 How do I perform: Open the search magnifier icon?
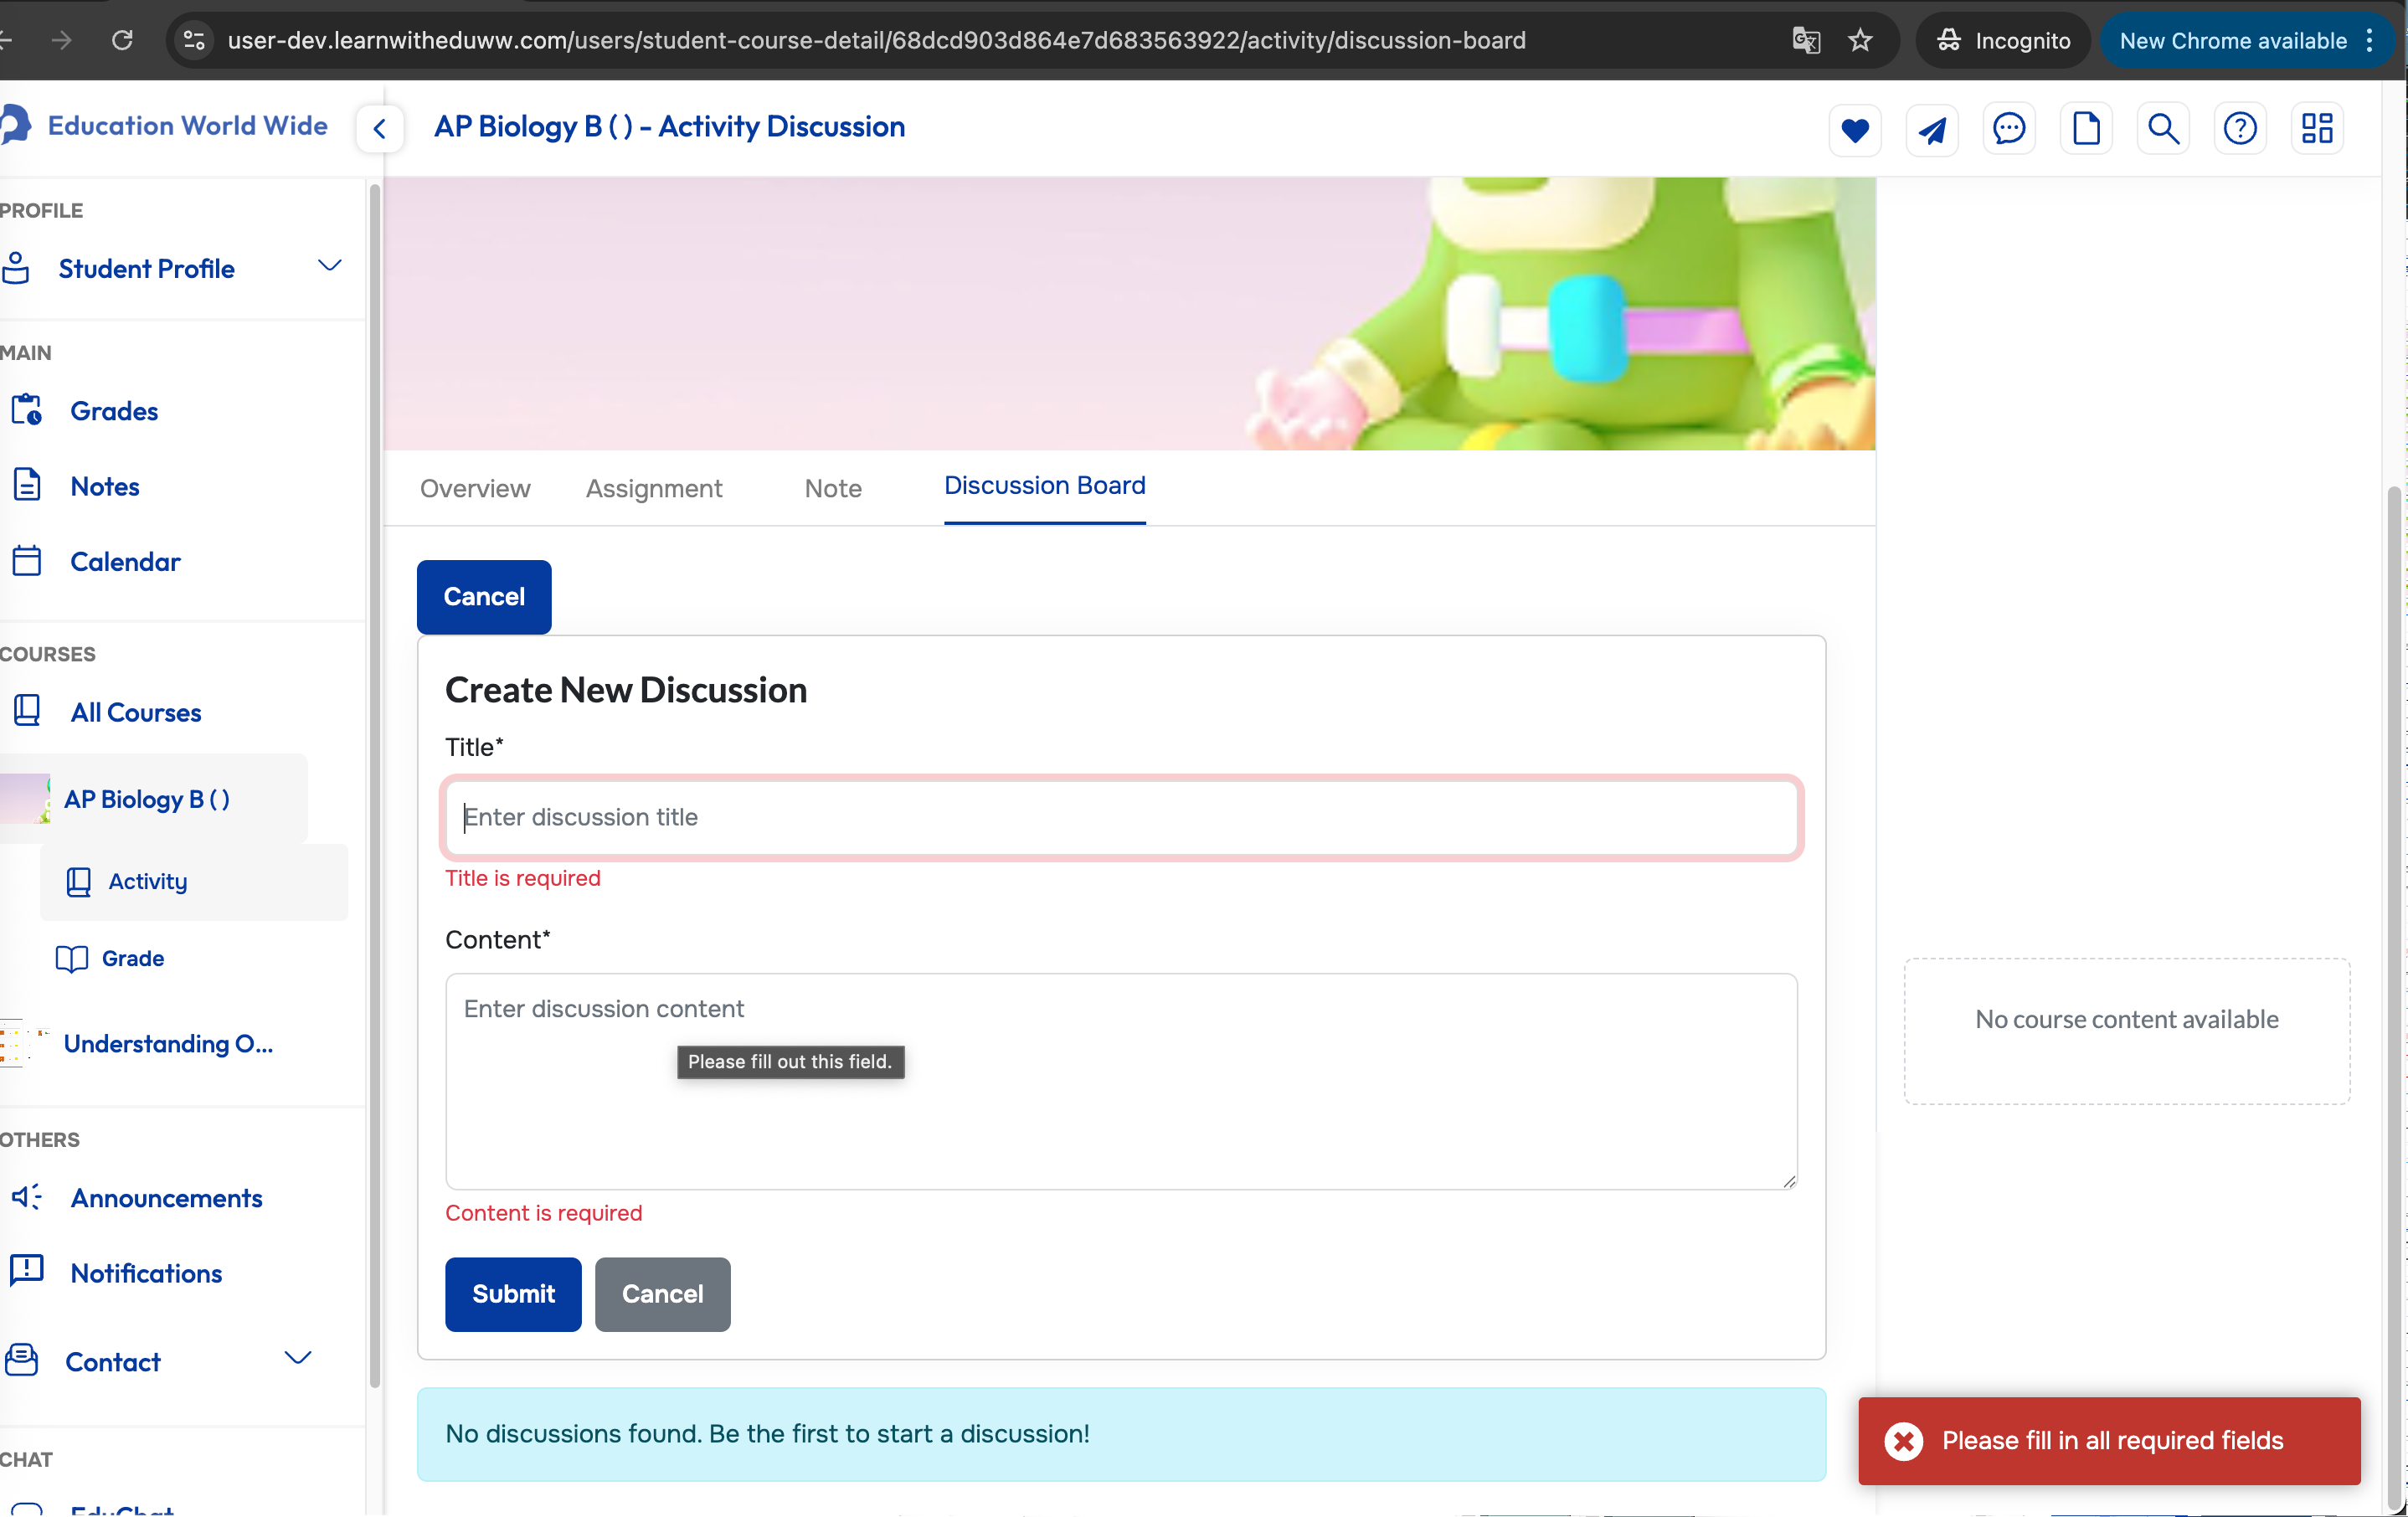pos(2163,129)
